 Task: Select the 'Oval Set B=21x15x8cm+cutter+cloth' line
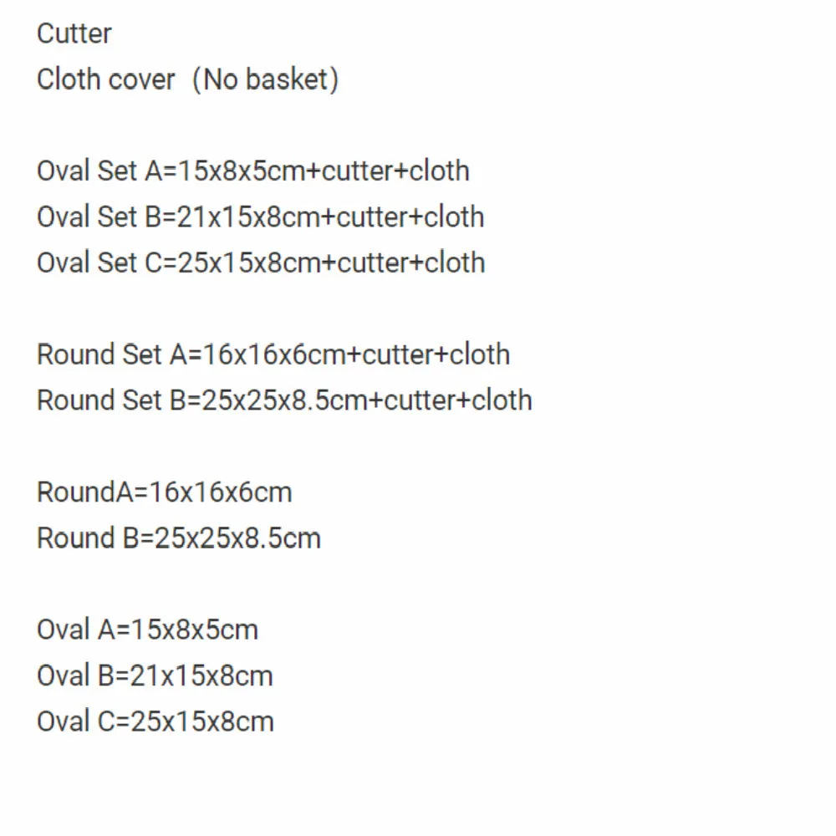pos(260,217)
